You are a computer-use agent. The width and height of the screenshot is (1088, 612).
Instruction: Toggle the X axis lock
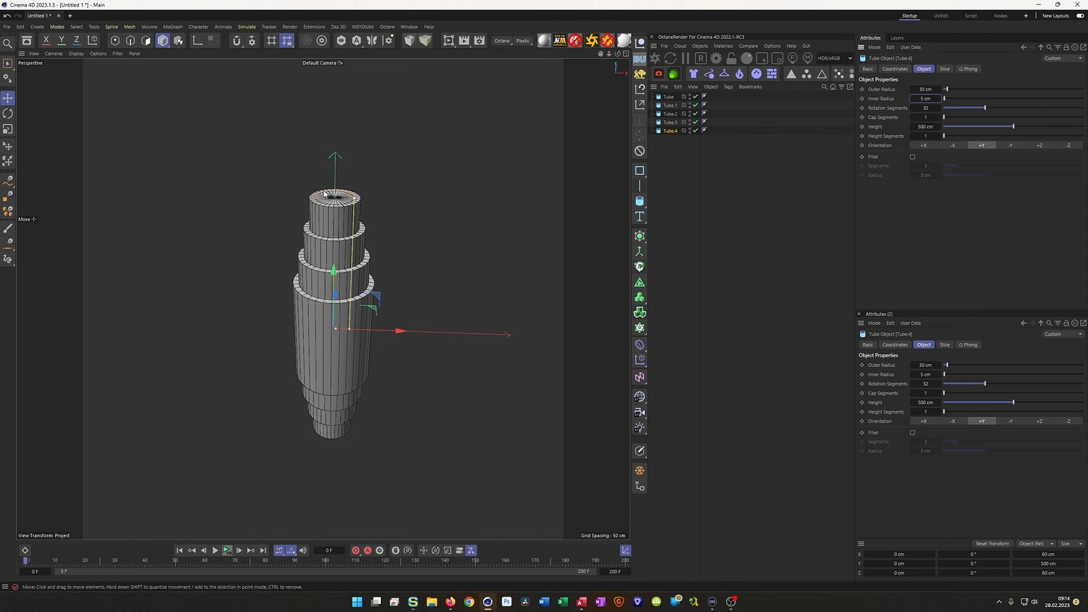click(46, 41)
